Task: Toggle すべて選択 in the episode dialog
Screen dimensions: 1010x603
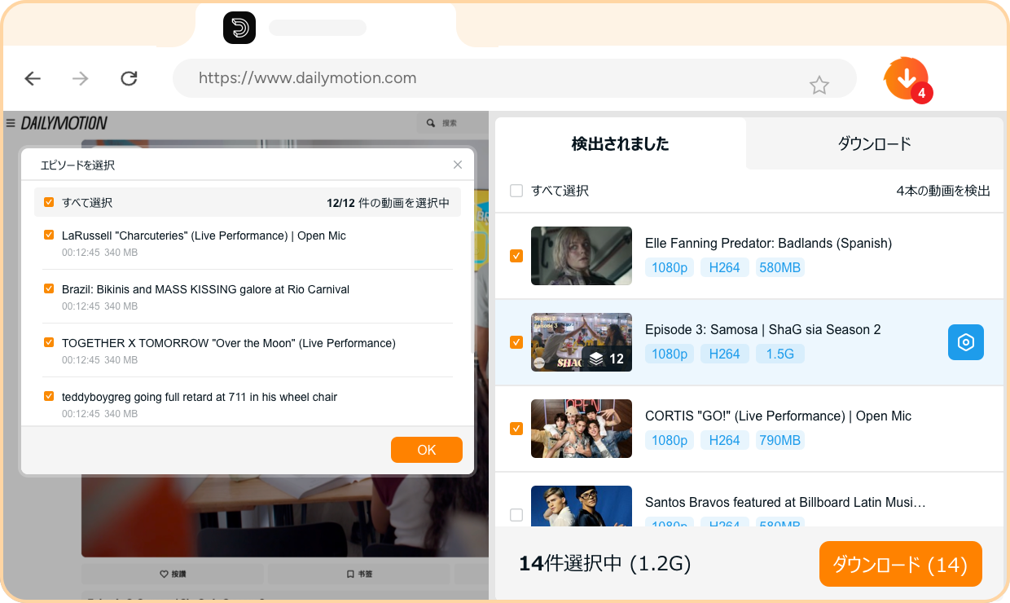Action: point(49,201)
